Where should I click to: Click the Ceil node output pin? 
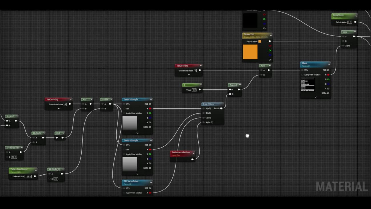pyautogui.click(x=62, y=138)
